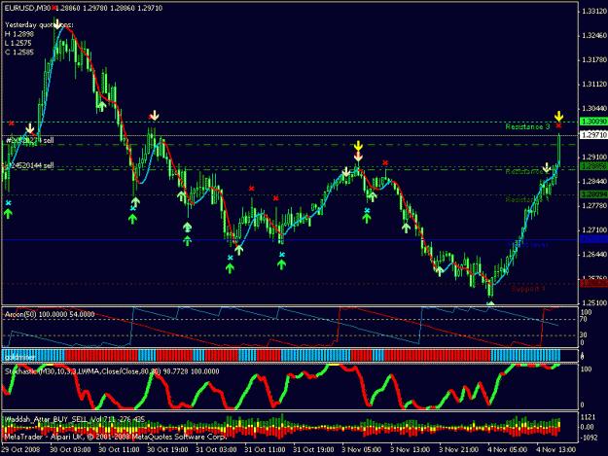The height and width of the screenshot is (456, 608).
Task: Click the 70 level on Aroon scale
Action: pyautogui.click(x=583, y=320)
